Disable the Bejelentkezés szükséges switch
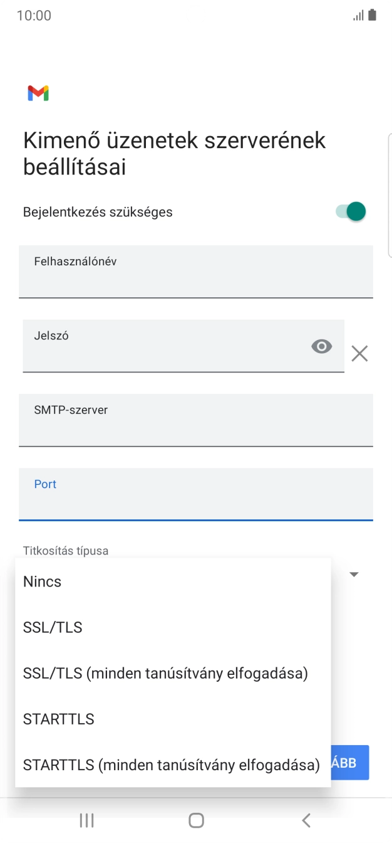This screenshot has height=843, width=392. point(351,211)
